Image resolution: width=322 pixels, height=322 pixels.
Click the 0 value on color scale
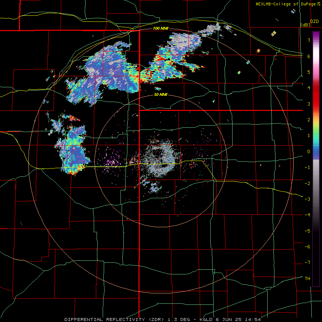[309, 152]
